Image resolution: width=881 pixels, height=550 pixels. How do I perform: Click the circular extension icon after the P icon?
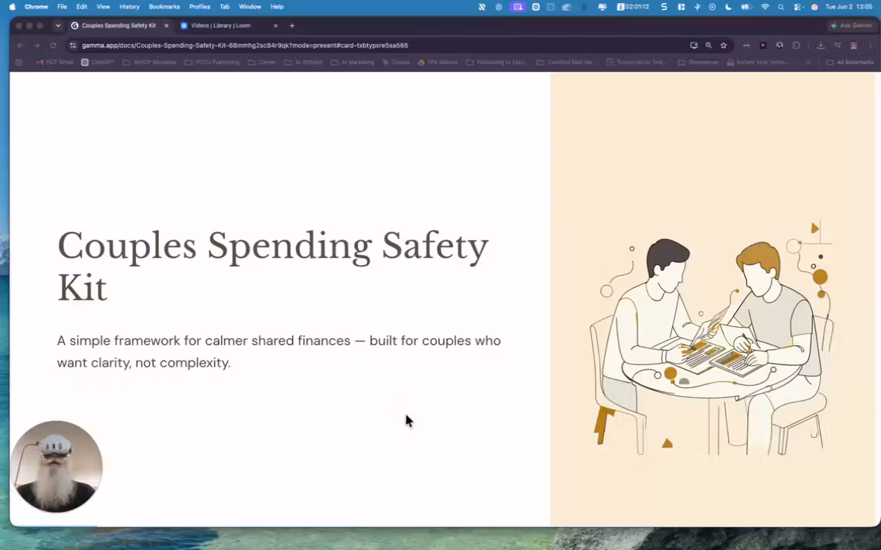[x=779, y=46]
